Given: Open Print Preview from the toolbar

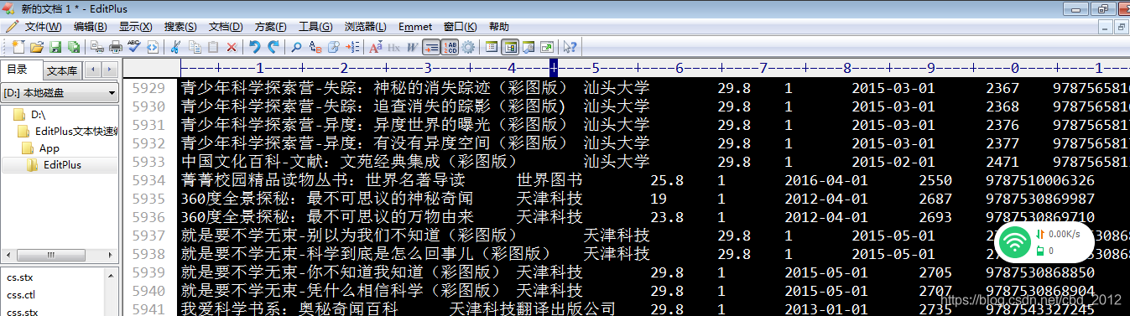Looking at the screenshot, I should point(97,47).
